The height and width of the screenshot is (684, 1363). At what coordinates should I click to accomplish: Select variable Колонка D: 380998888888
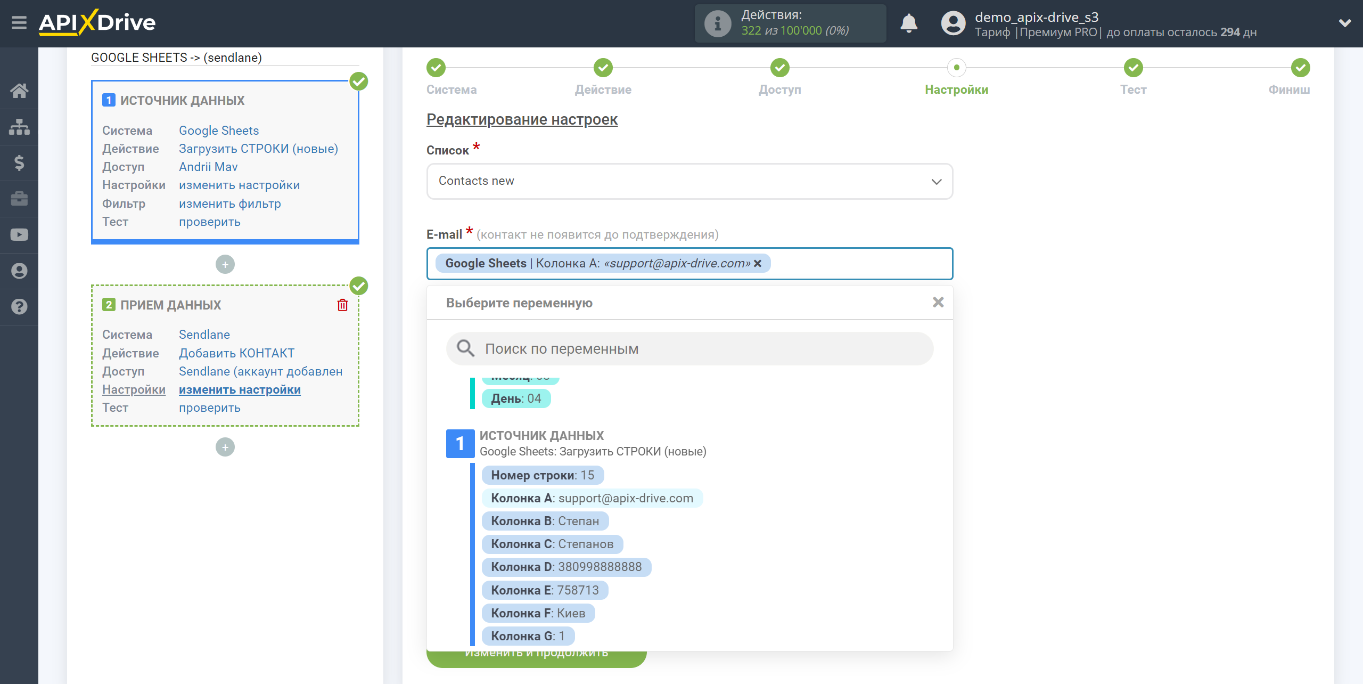(x=566, y=567)
